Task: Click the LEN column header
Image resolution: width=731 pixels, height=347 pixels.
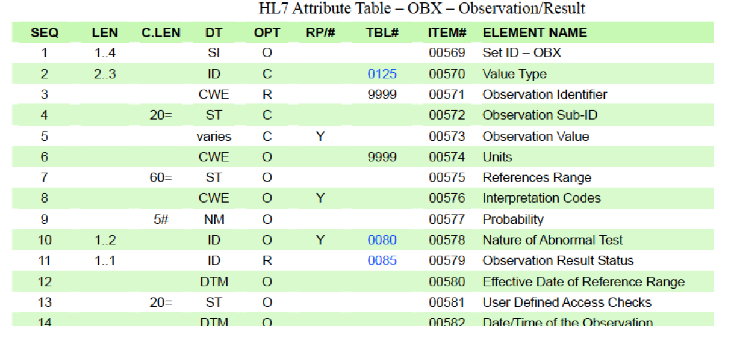Action: (105, 33)
